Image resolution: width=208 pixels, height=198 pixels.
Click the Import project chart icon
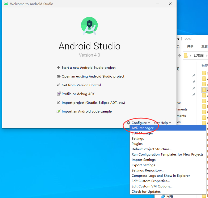pos(59,102)
